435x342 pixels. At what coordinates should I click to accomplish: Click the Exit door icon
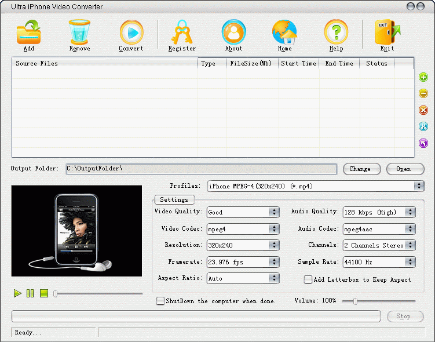point(388,32)
